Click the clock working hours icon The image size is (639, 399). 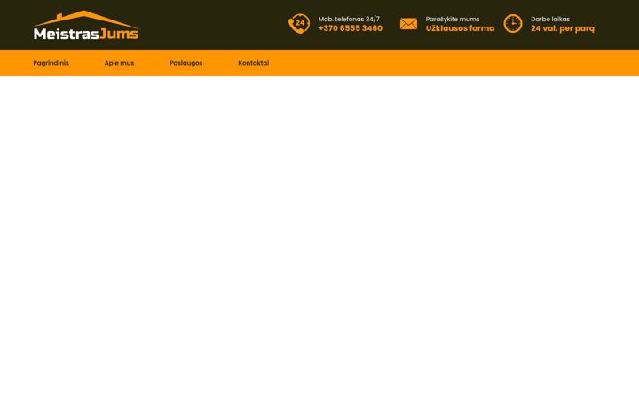(513, 24)
